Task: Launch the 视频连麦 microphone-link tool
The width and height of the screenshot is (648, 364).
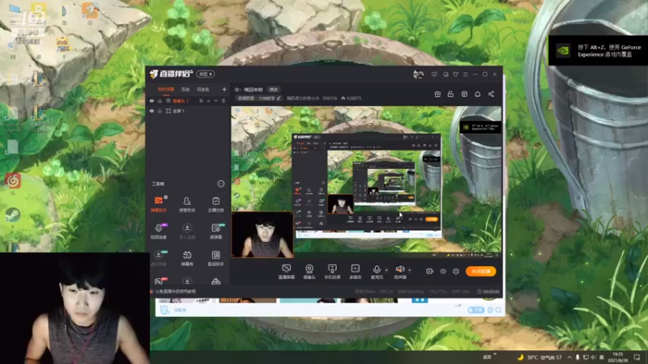Action: tap(158, 231)
